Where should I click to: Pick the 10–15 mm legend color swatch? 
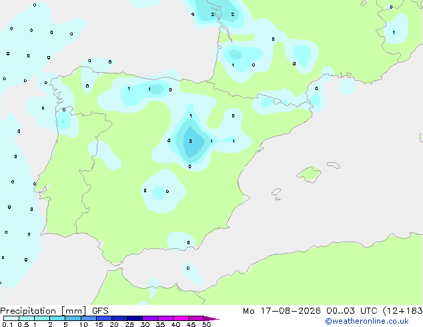[89, 318]
